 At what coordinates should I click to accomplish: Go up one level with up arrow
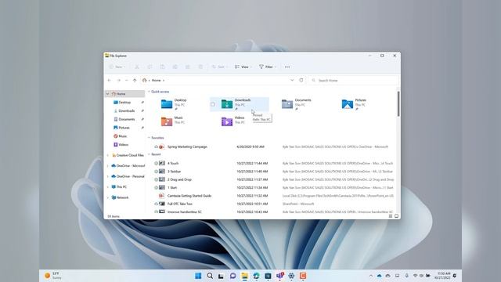(135, 80)
